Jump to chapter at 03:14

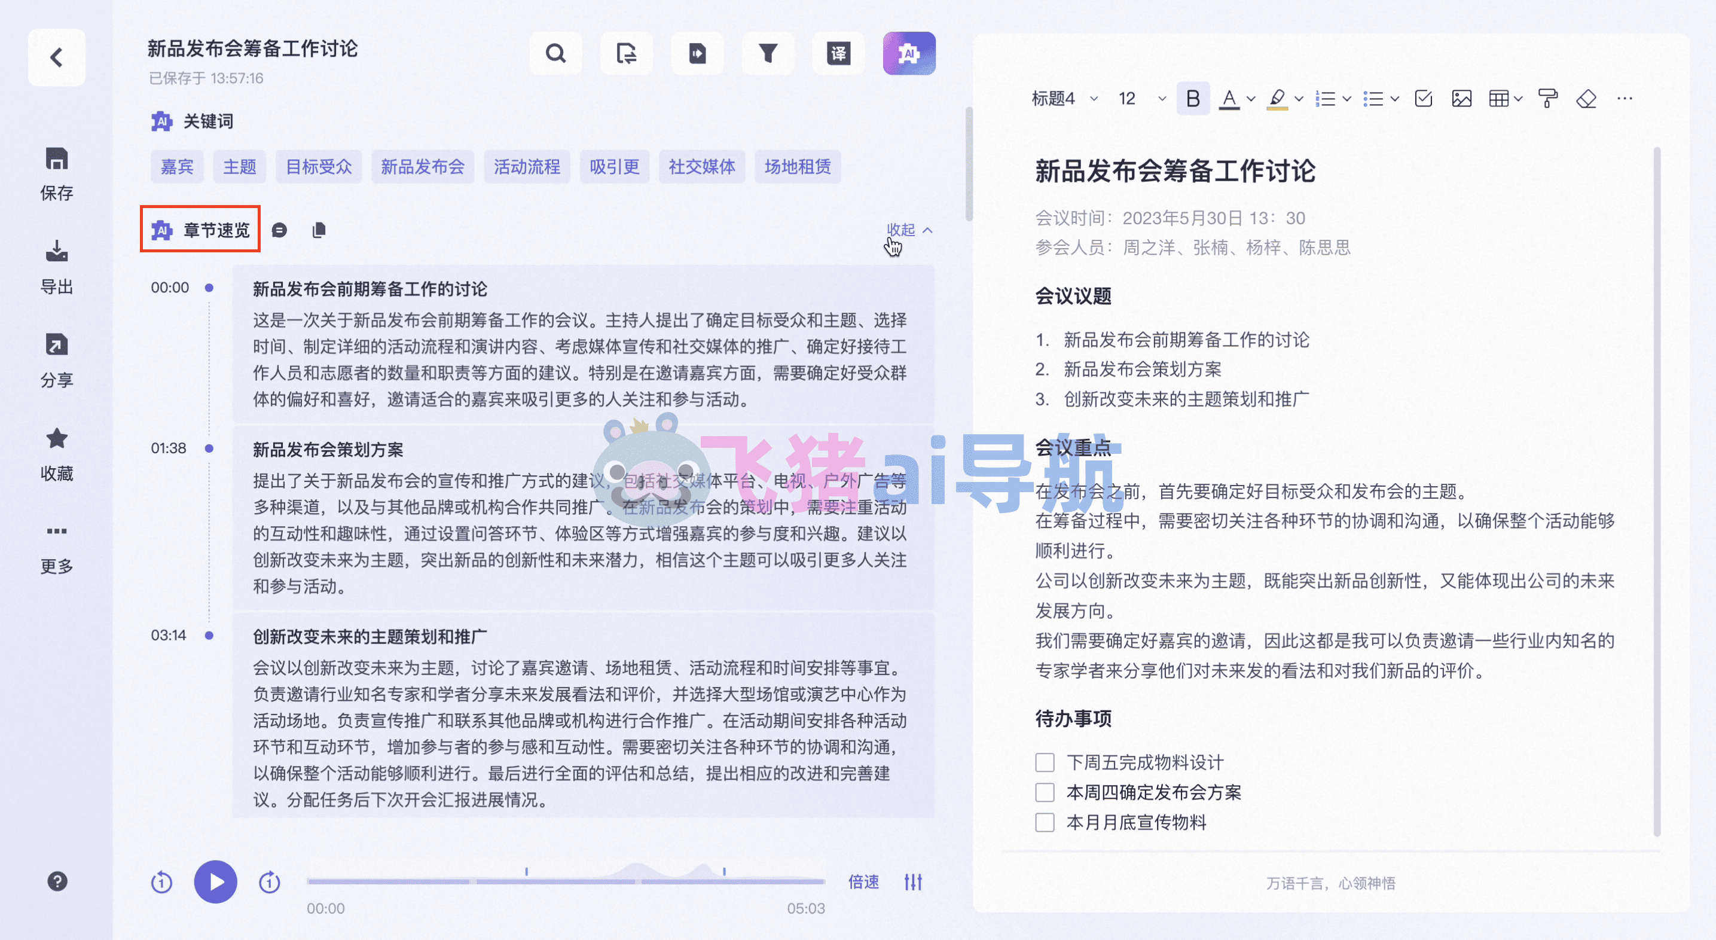point(169,636)
